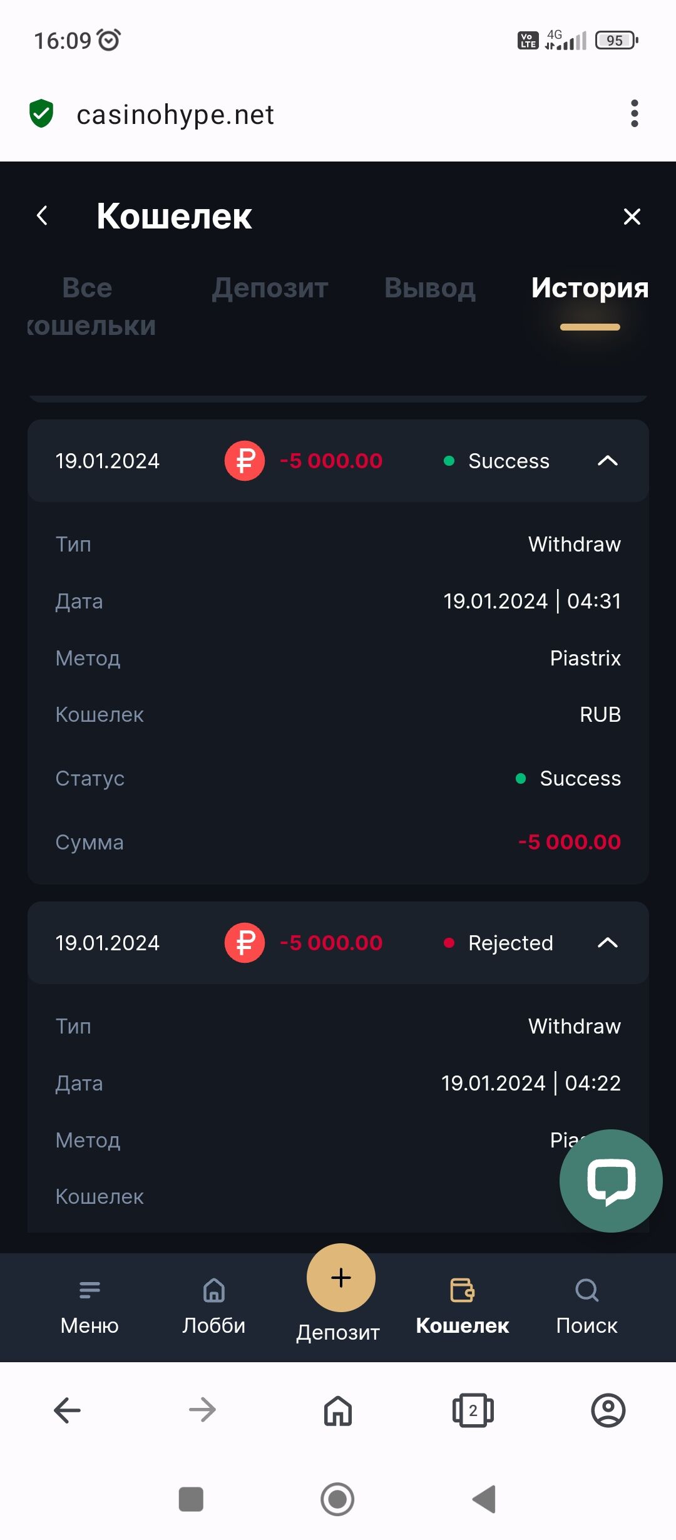Screen dimensions: 676x1540
Task: Tap the browser home button
Action: click(338, 1410)
